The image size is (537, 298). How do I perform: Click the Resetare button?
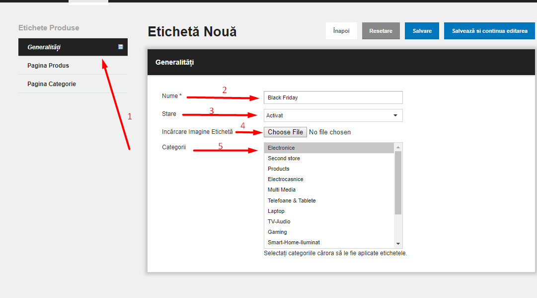[x=381, y=31]
